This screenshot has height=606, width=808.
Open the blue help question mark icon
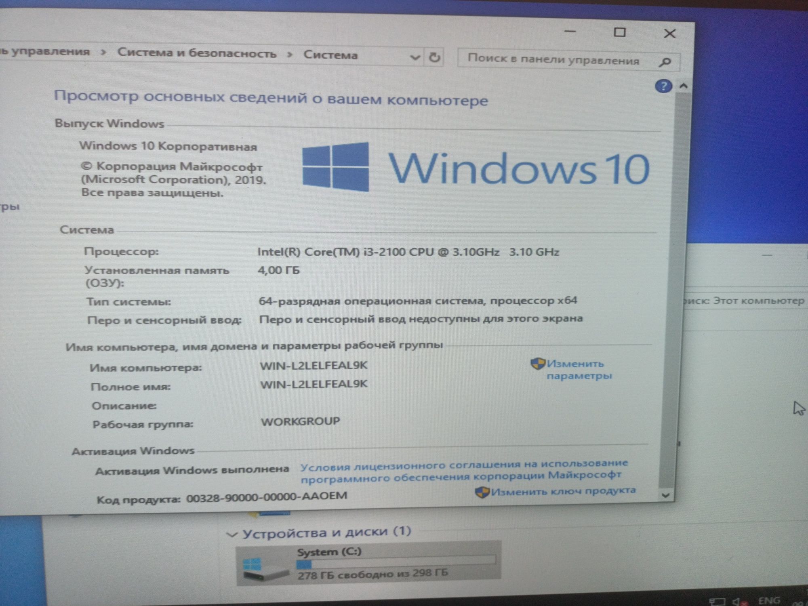663,86
